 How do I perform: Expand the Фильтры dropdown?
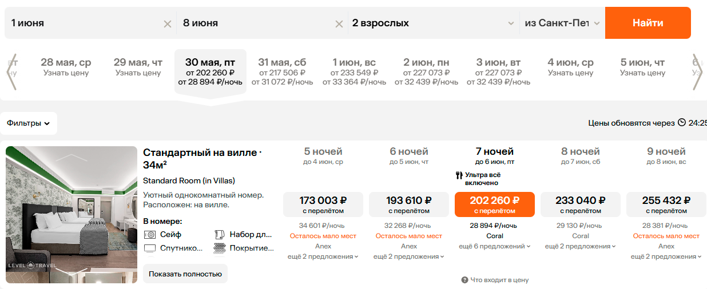[29, 123]
